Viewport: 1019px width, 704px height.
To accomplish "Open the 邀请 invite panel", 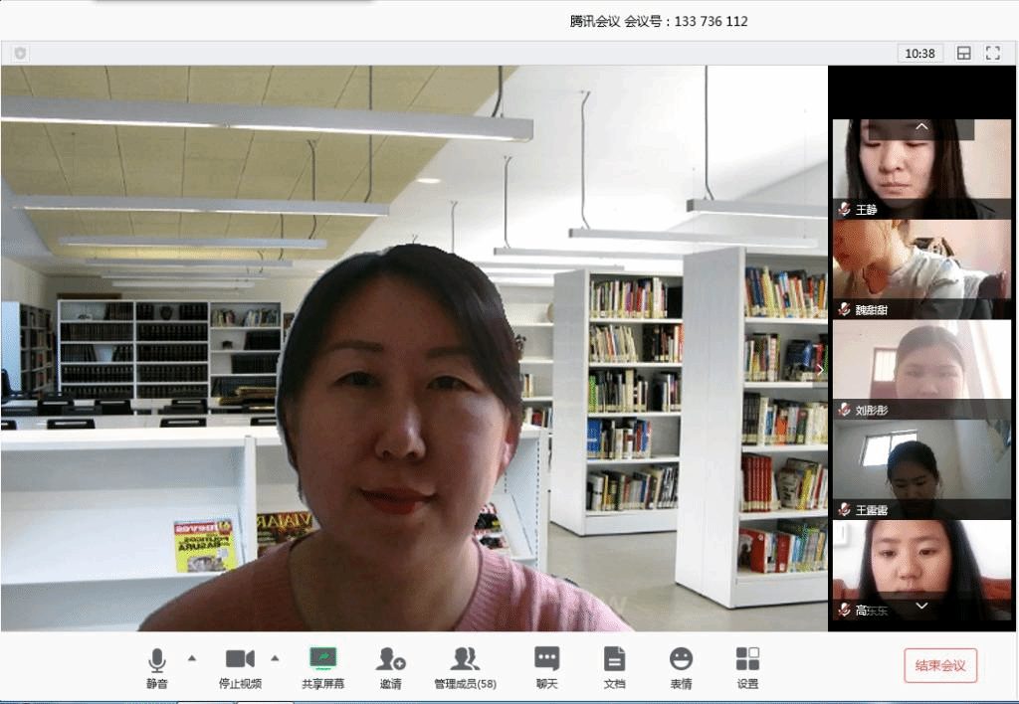I will coord(390,659).
